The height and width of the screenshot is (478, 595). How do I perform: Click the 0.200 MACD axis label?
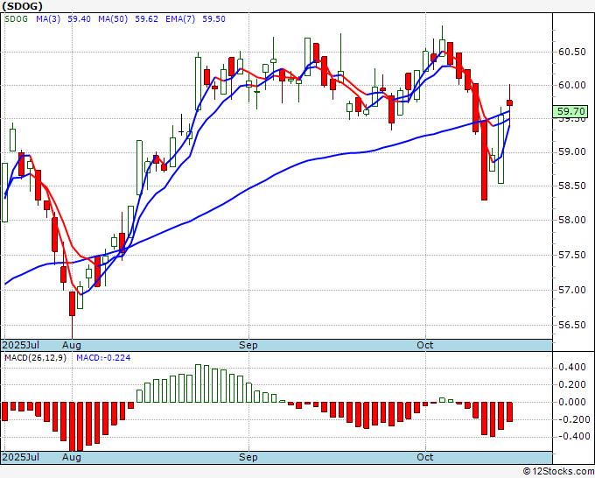[572, 384]
